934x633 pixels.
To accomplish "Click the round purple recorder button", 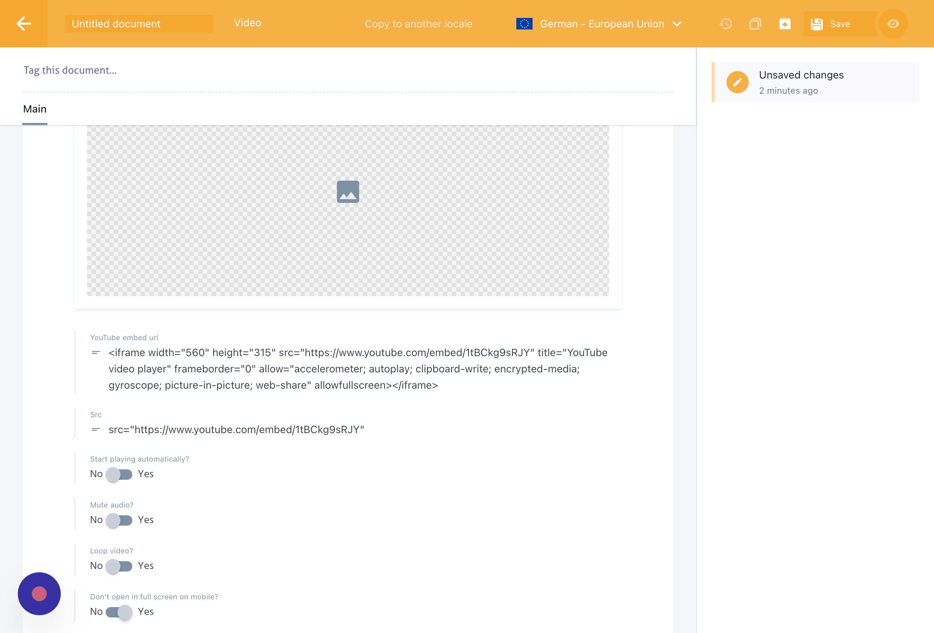I will tap(39, 593).
